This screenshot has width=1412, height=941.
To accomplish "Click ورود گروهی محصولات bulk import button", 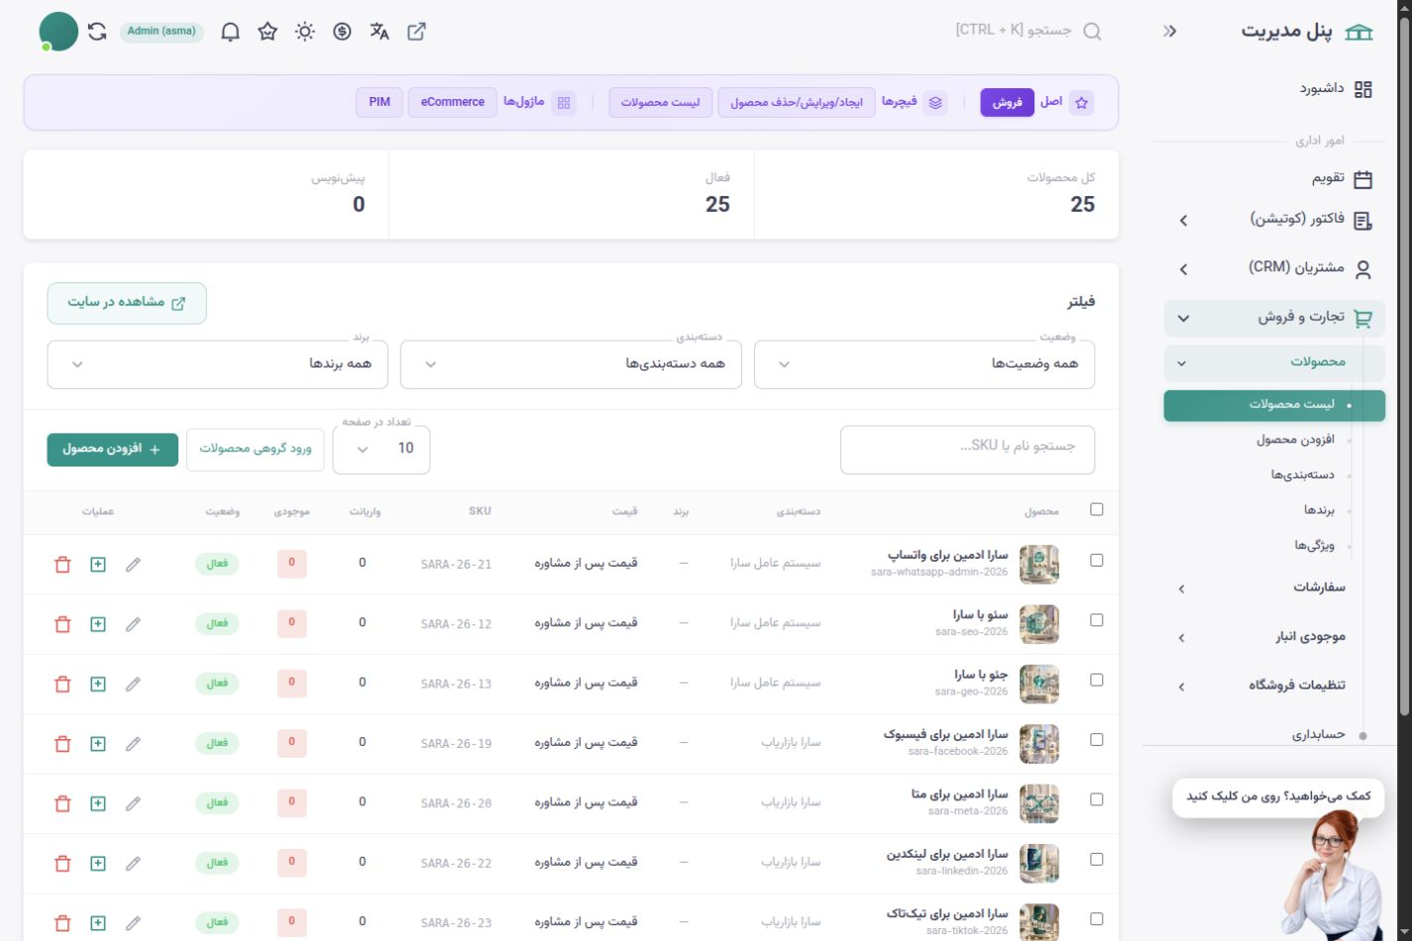I will (256, 449).
